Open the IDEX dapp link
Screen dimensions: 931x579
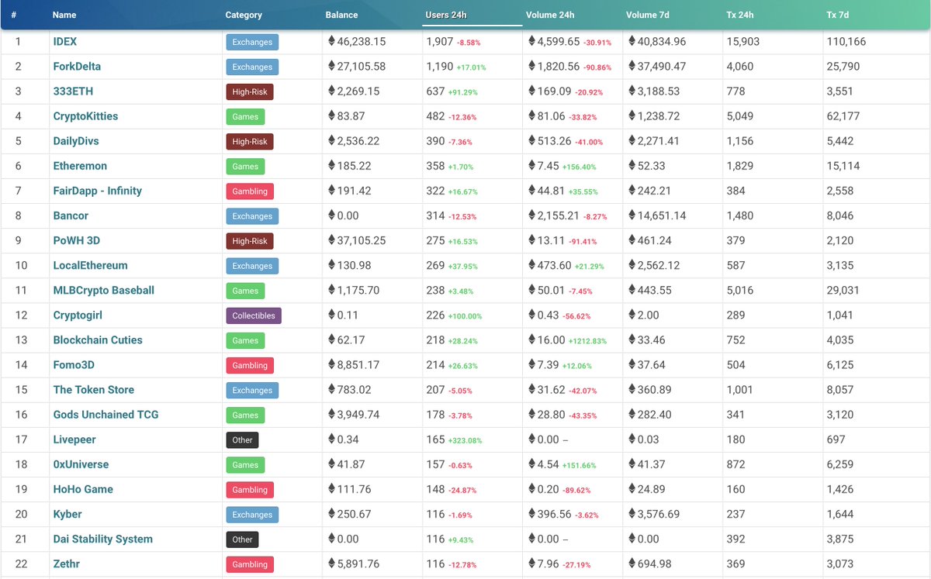[65, 42]
